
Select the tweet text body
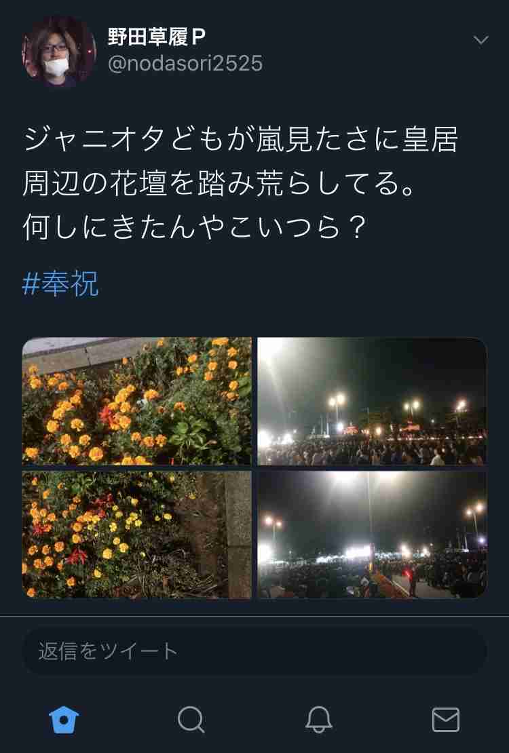coord(240,183)
